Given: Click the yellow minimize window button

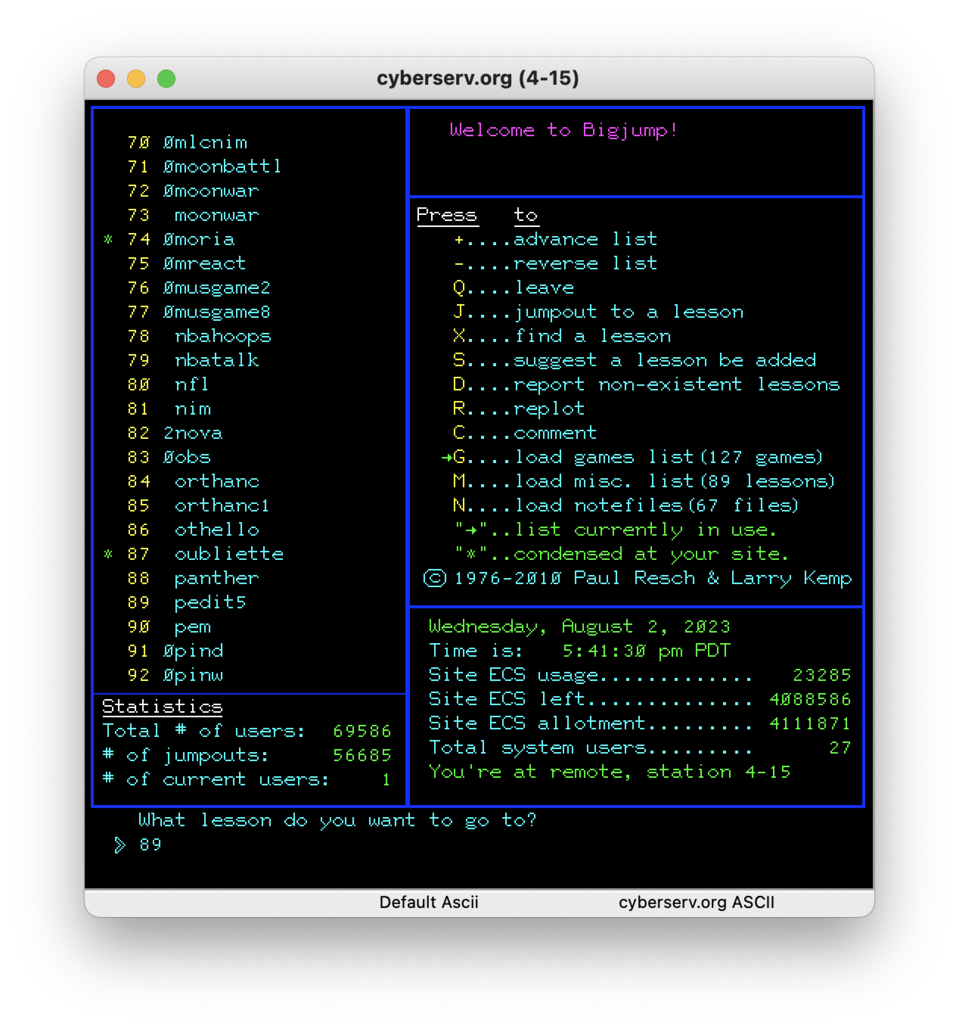Looking at the screenshot, I should click(136, 79).
